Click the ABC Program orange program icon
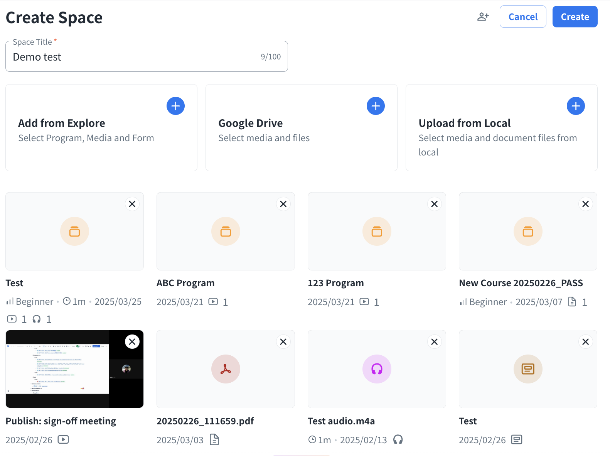 226,231
